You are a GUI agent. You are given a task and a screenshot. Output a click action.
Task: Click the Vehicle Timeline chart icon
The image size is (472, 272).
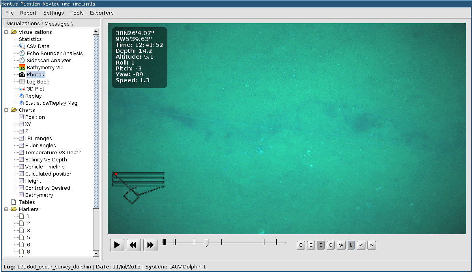(x=21, y=167)
